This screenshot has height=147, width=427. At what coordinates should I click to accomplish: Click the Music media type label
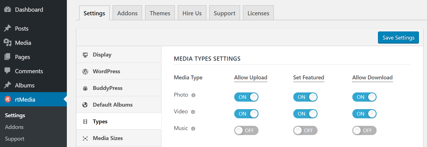point(181,128)
